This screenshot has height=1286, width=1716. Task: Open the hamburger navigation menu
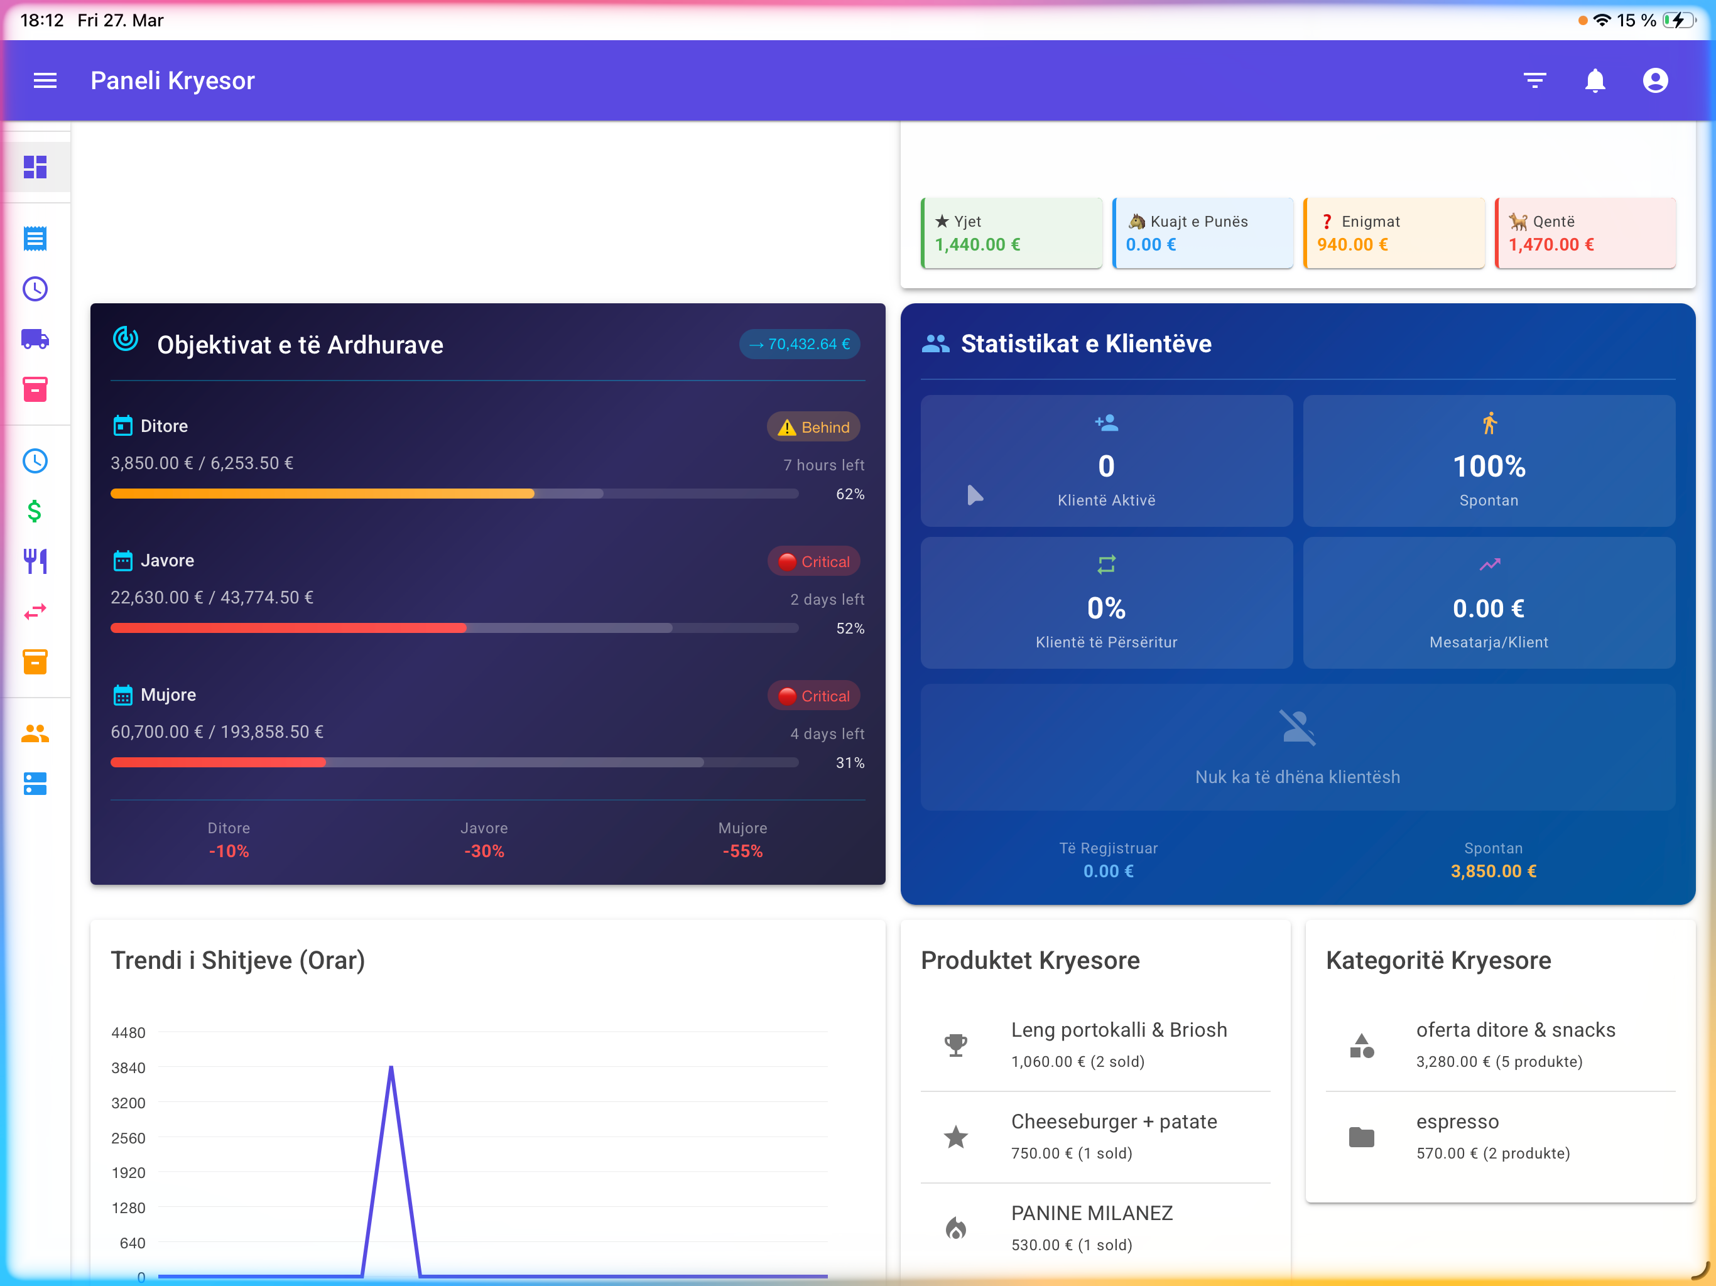pos(45,80)
